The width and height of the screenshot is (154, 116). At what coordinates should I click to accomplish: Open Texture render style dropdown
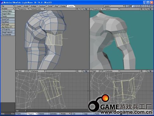pos(112,9)
